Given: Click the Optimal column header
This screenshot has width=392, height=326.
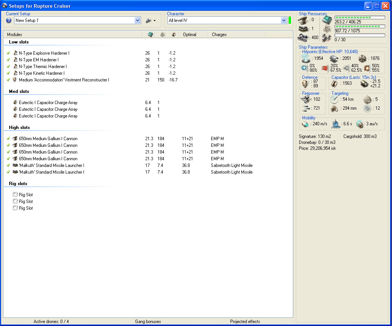Looking at the screenshot, I should [189, 35].
